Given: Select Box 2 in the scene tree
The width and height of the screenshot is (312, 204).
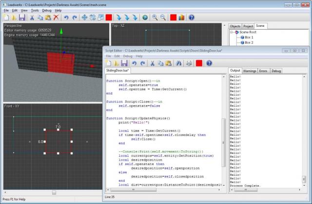Looking at the screenshot, I should (x=249, y=42).
